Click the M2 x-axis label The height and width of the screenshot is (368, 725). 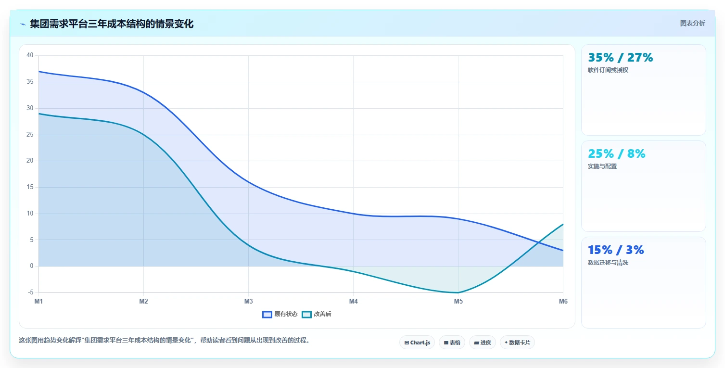point(143,302)
